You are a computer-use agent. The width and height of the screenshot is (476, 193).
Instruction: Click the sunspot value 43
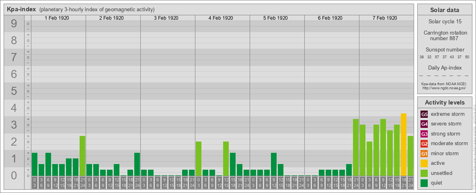(452, 57)
